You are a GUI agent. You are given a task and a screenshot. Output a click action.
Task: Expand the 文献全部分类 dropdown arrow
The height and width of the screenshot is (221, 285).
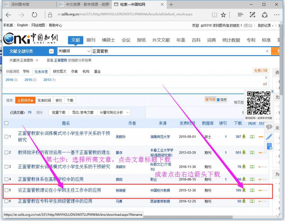51,51
